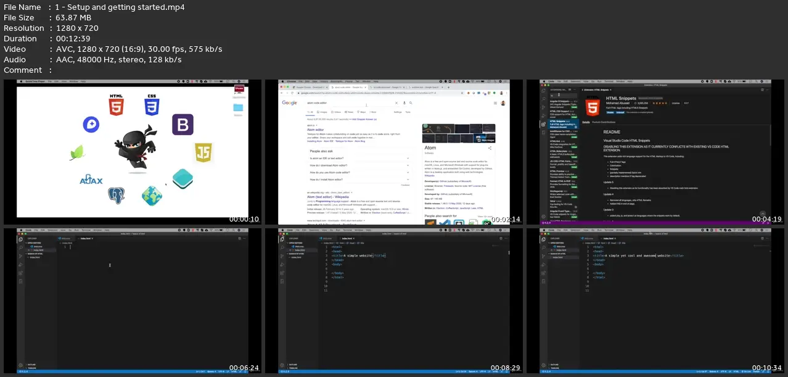
Task: Click the Video line starting "AVC, 1280 x 720"
Action: (x=139, y=49)
